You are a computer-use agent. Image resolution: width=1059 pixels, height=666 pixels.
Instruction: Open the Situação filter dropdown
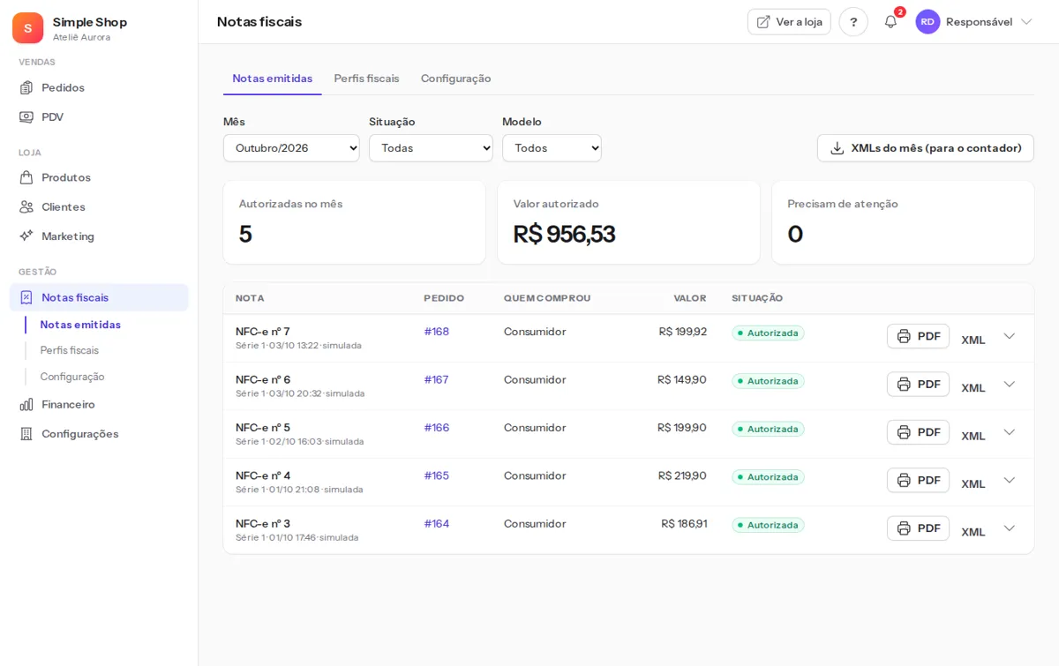tap(431, 148)
